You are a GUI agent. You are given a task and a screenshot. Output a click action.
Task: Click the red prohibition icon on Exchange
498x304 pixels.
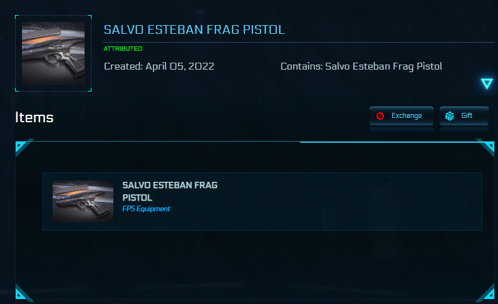(380, 116)
